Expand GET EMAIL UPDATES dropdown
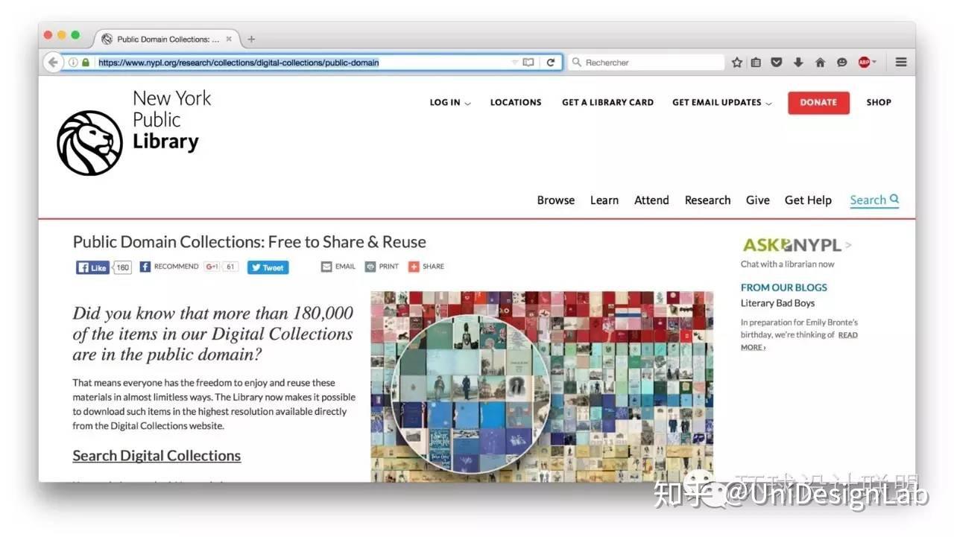Viewport: 954px width, 537px height. (x=722, y=103)
